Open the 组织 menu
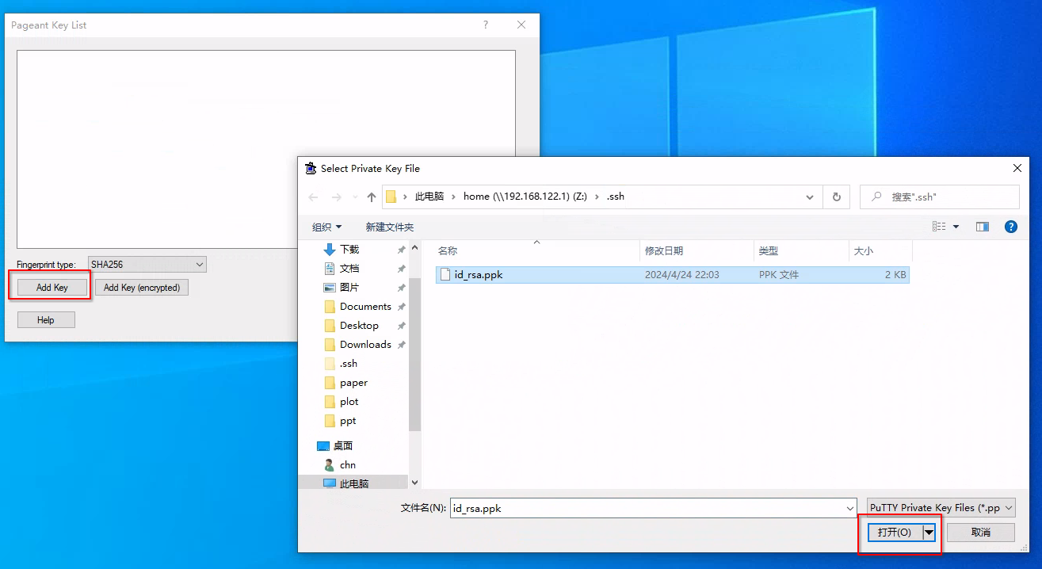Image resolution: width=1042 pixels, height=569 pixels. pos(326,227)
